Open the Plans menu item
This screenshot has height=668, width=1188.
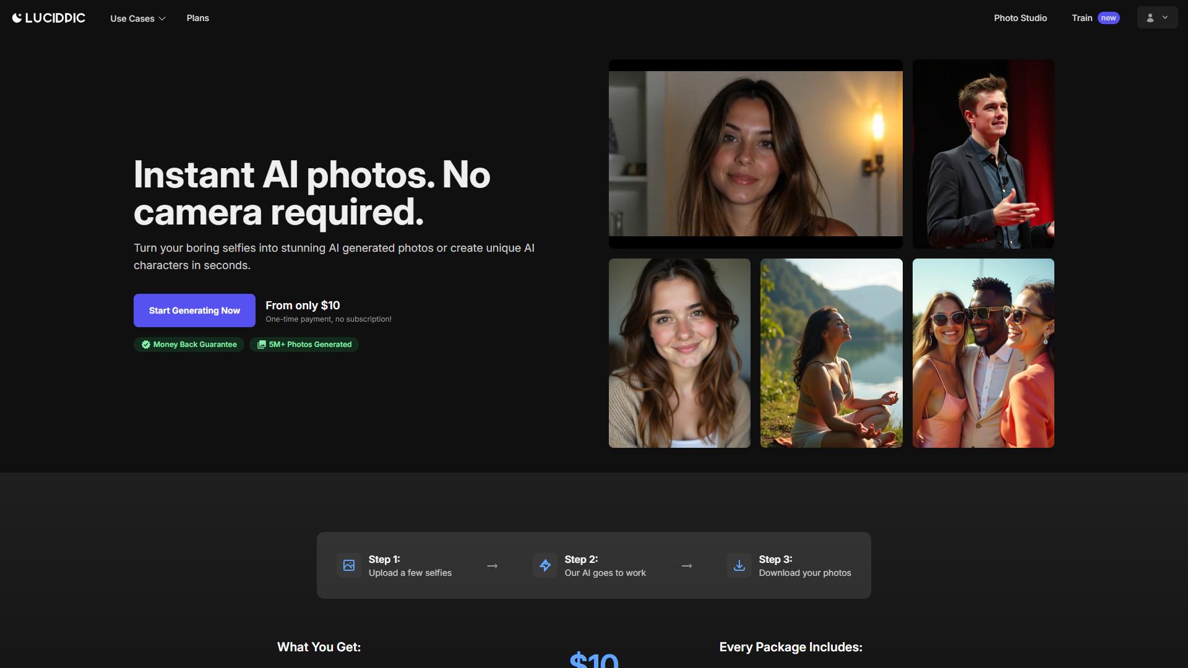coord(198,18)
